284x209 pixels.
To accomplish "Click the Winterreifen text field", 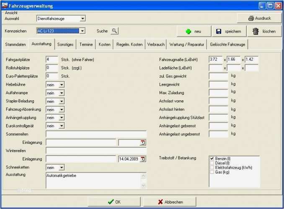I will 96,150.
